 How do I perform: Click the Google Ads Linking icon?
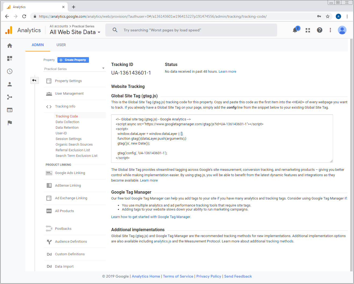[49, 173]
